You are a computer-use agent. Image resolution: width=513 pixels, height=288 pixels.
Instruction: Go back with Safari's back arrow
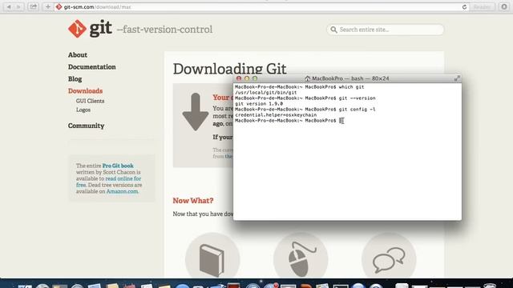pos(9,7)
